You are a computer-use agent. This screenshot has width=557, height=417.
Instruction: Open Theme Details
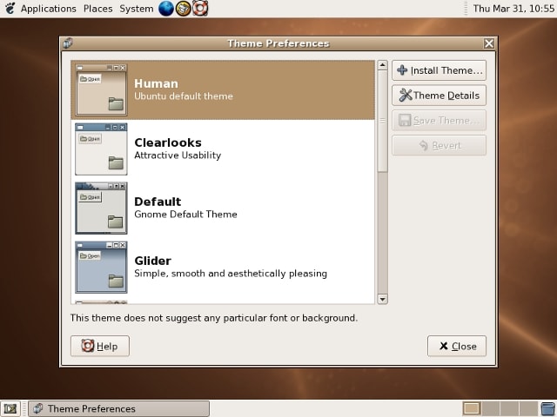click(439, 96)
